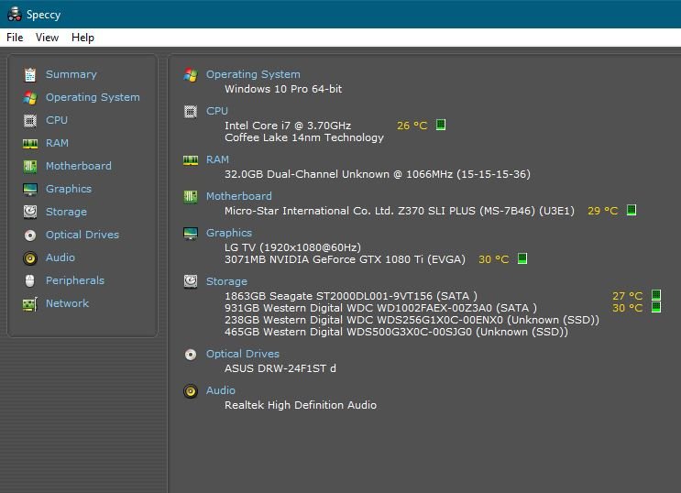Click the NVIDIA GeForce GTX 1080 Ti line

(x=345, y=259)
